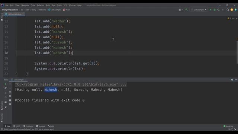
Task: Open the Problems tool window
Action: tap(28, 126)
